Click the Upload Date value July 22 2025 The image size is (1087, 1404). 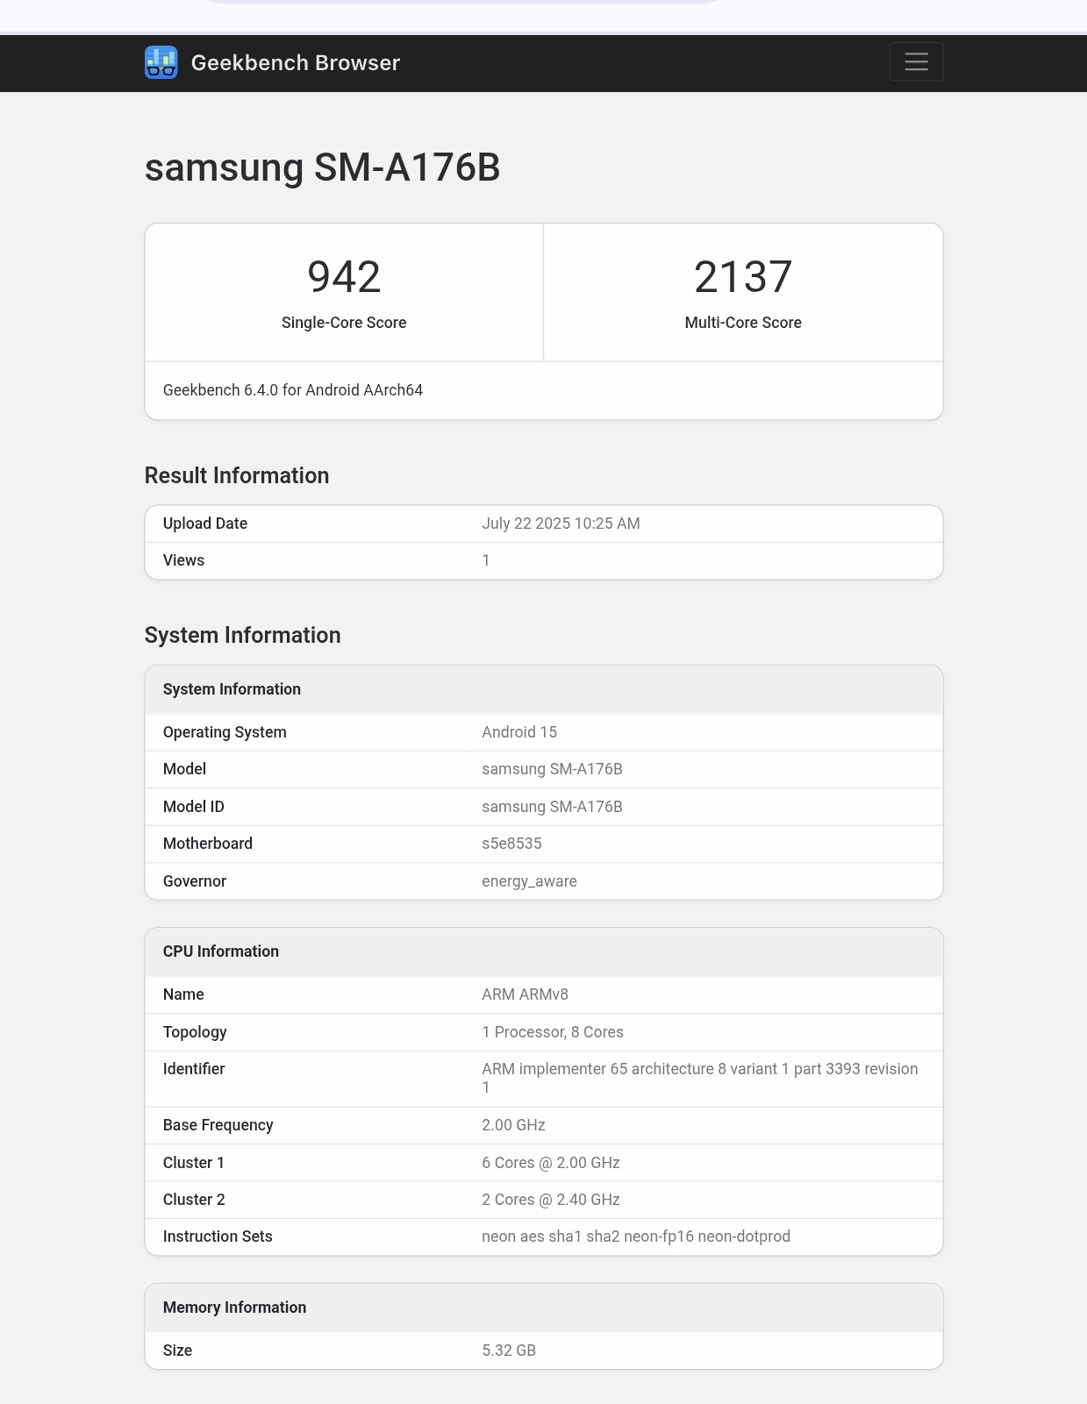pos(560,524)
